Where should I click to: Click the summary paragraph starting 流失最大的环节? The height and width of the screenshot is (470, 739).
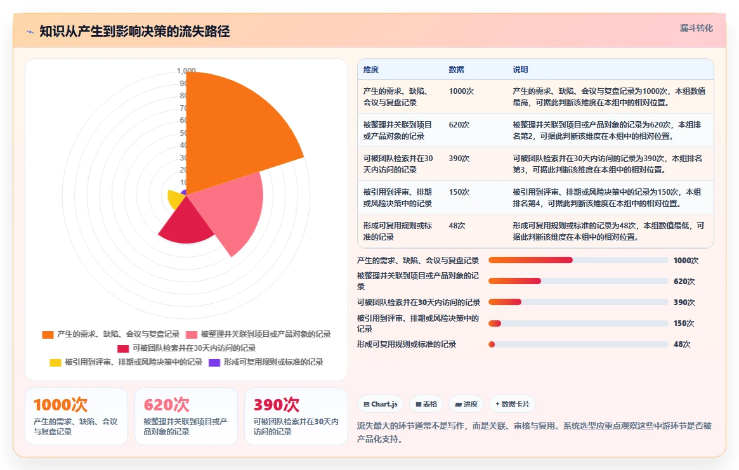pos(535,433)
